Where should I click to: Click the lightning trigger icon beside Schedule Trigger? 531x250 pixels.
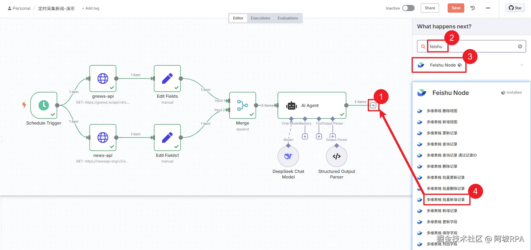[x=24, y=105]
